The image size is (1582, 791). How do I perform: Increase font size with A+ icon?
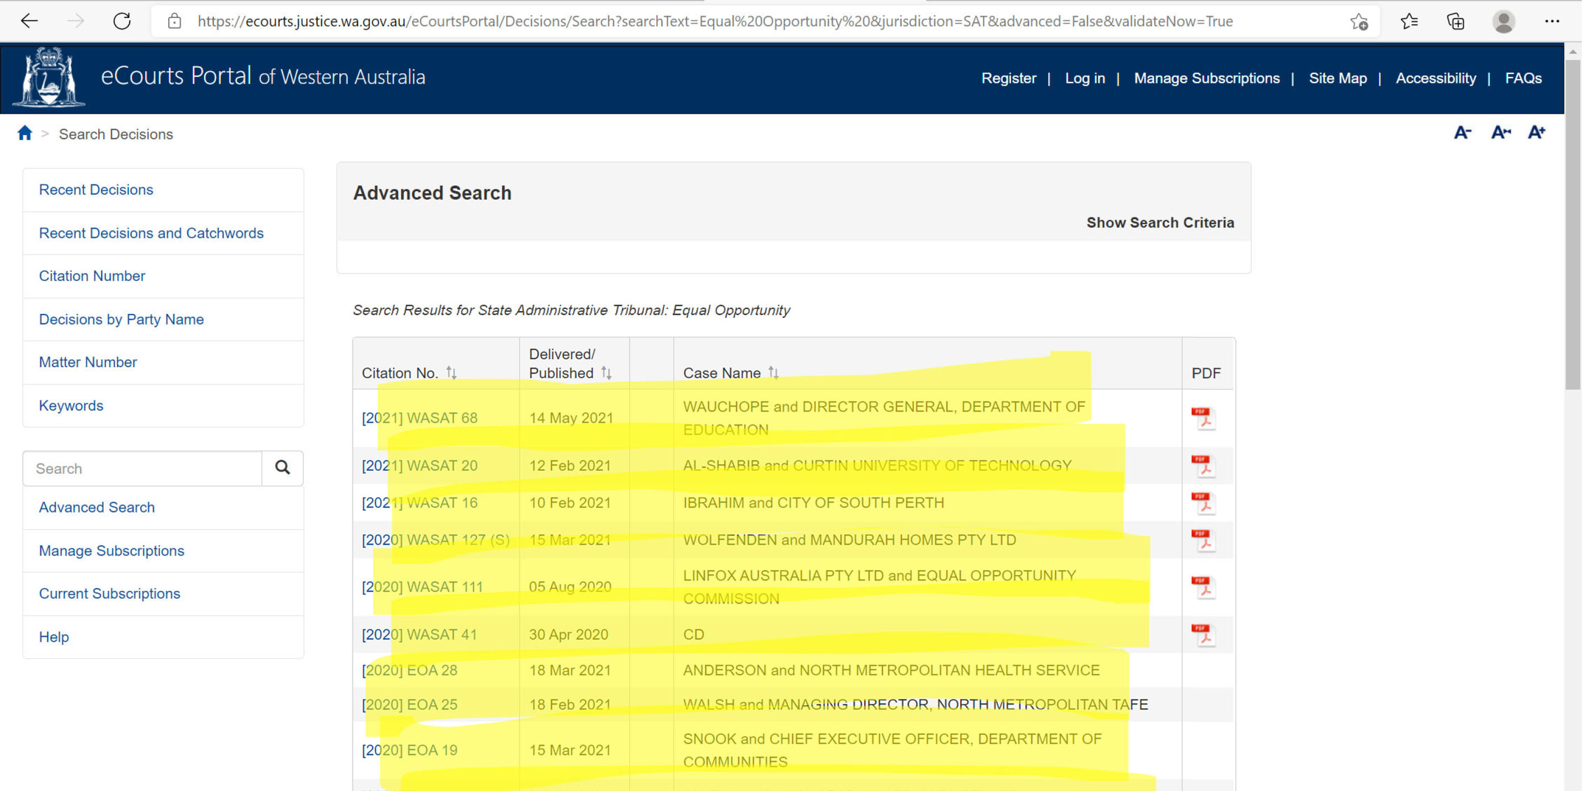point(1536,133)
